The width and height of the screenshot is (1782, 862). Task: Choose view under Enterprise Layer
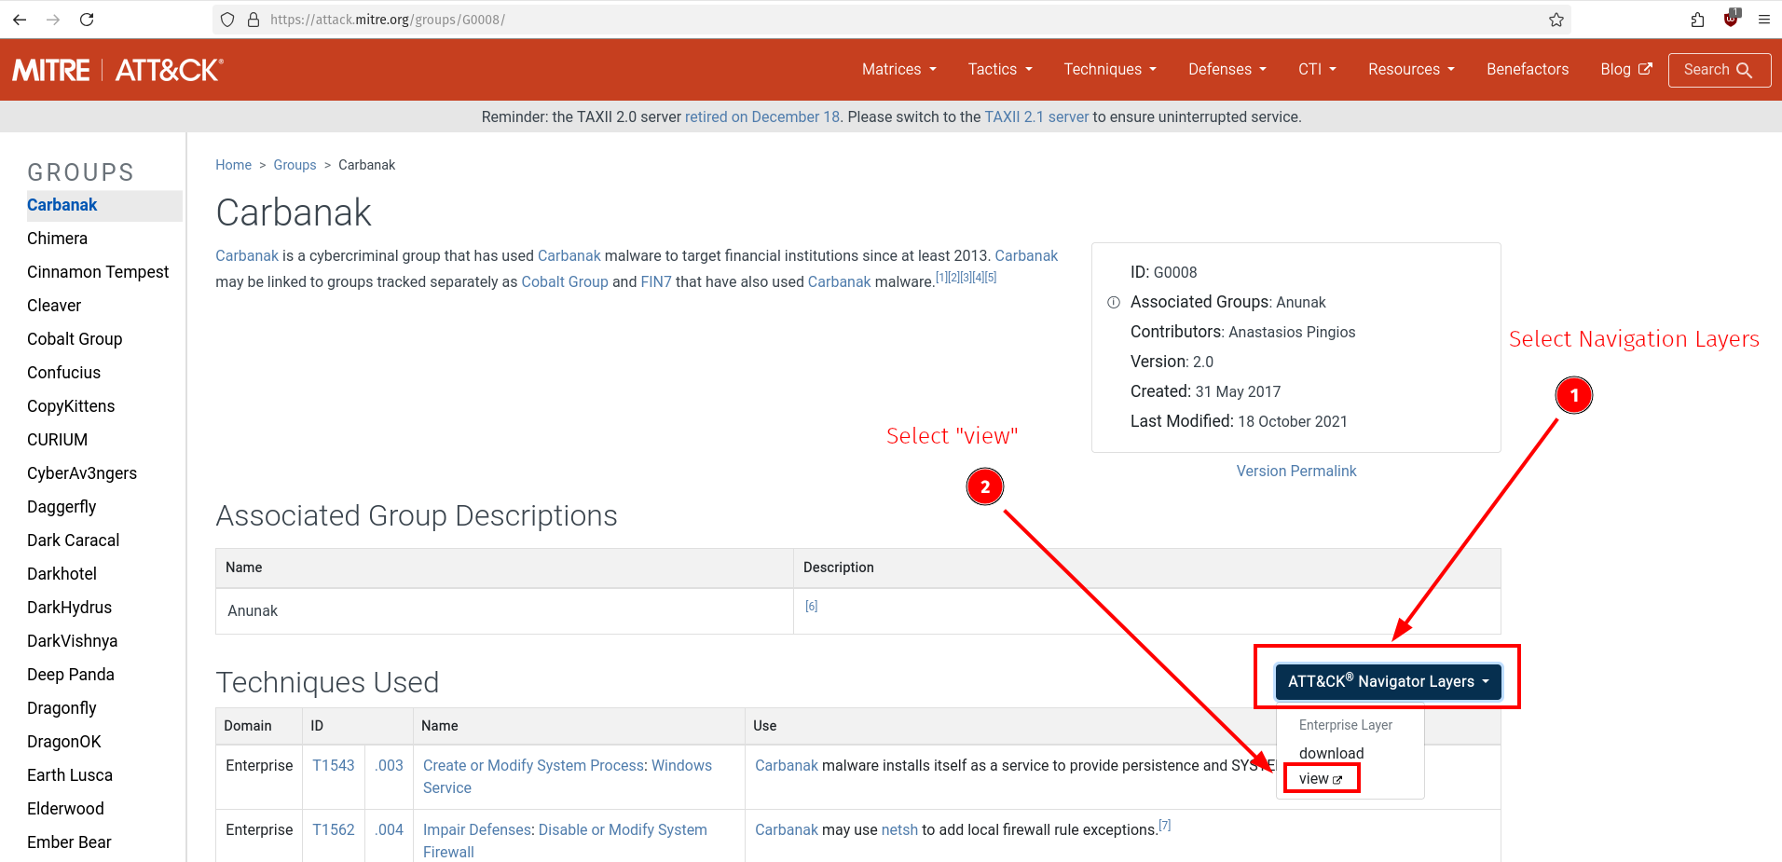(1320, 779)
